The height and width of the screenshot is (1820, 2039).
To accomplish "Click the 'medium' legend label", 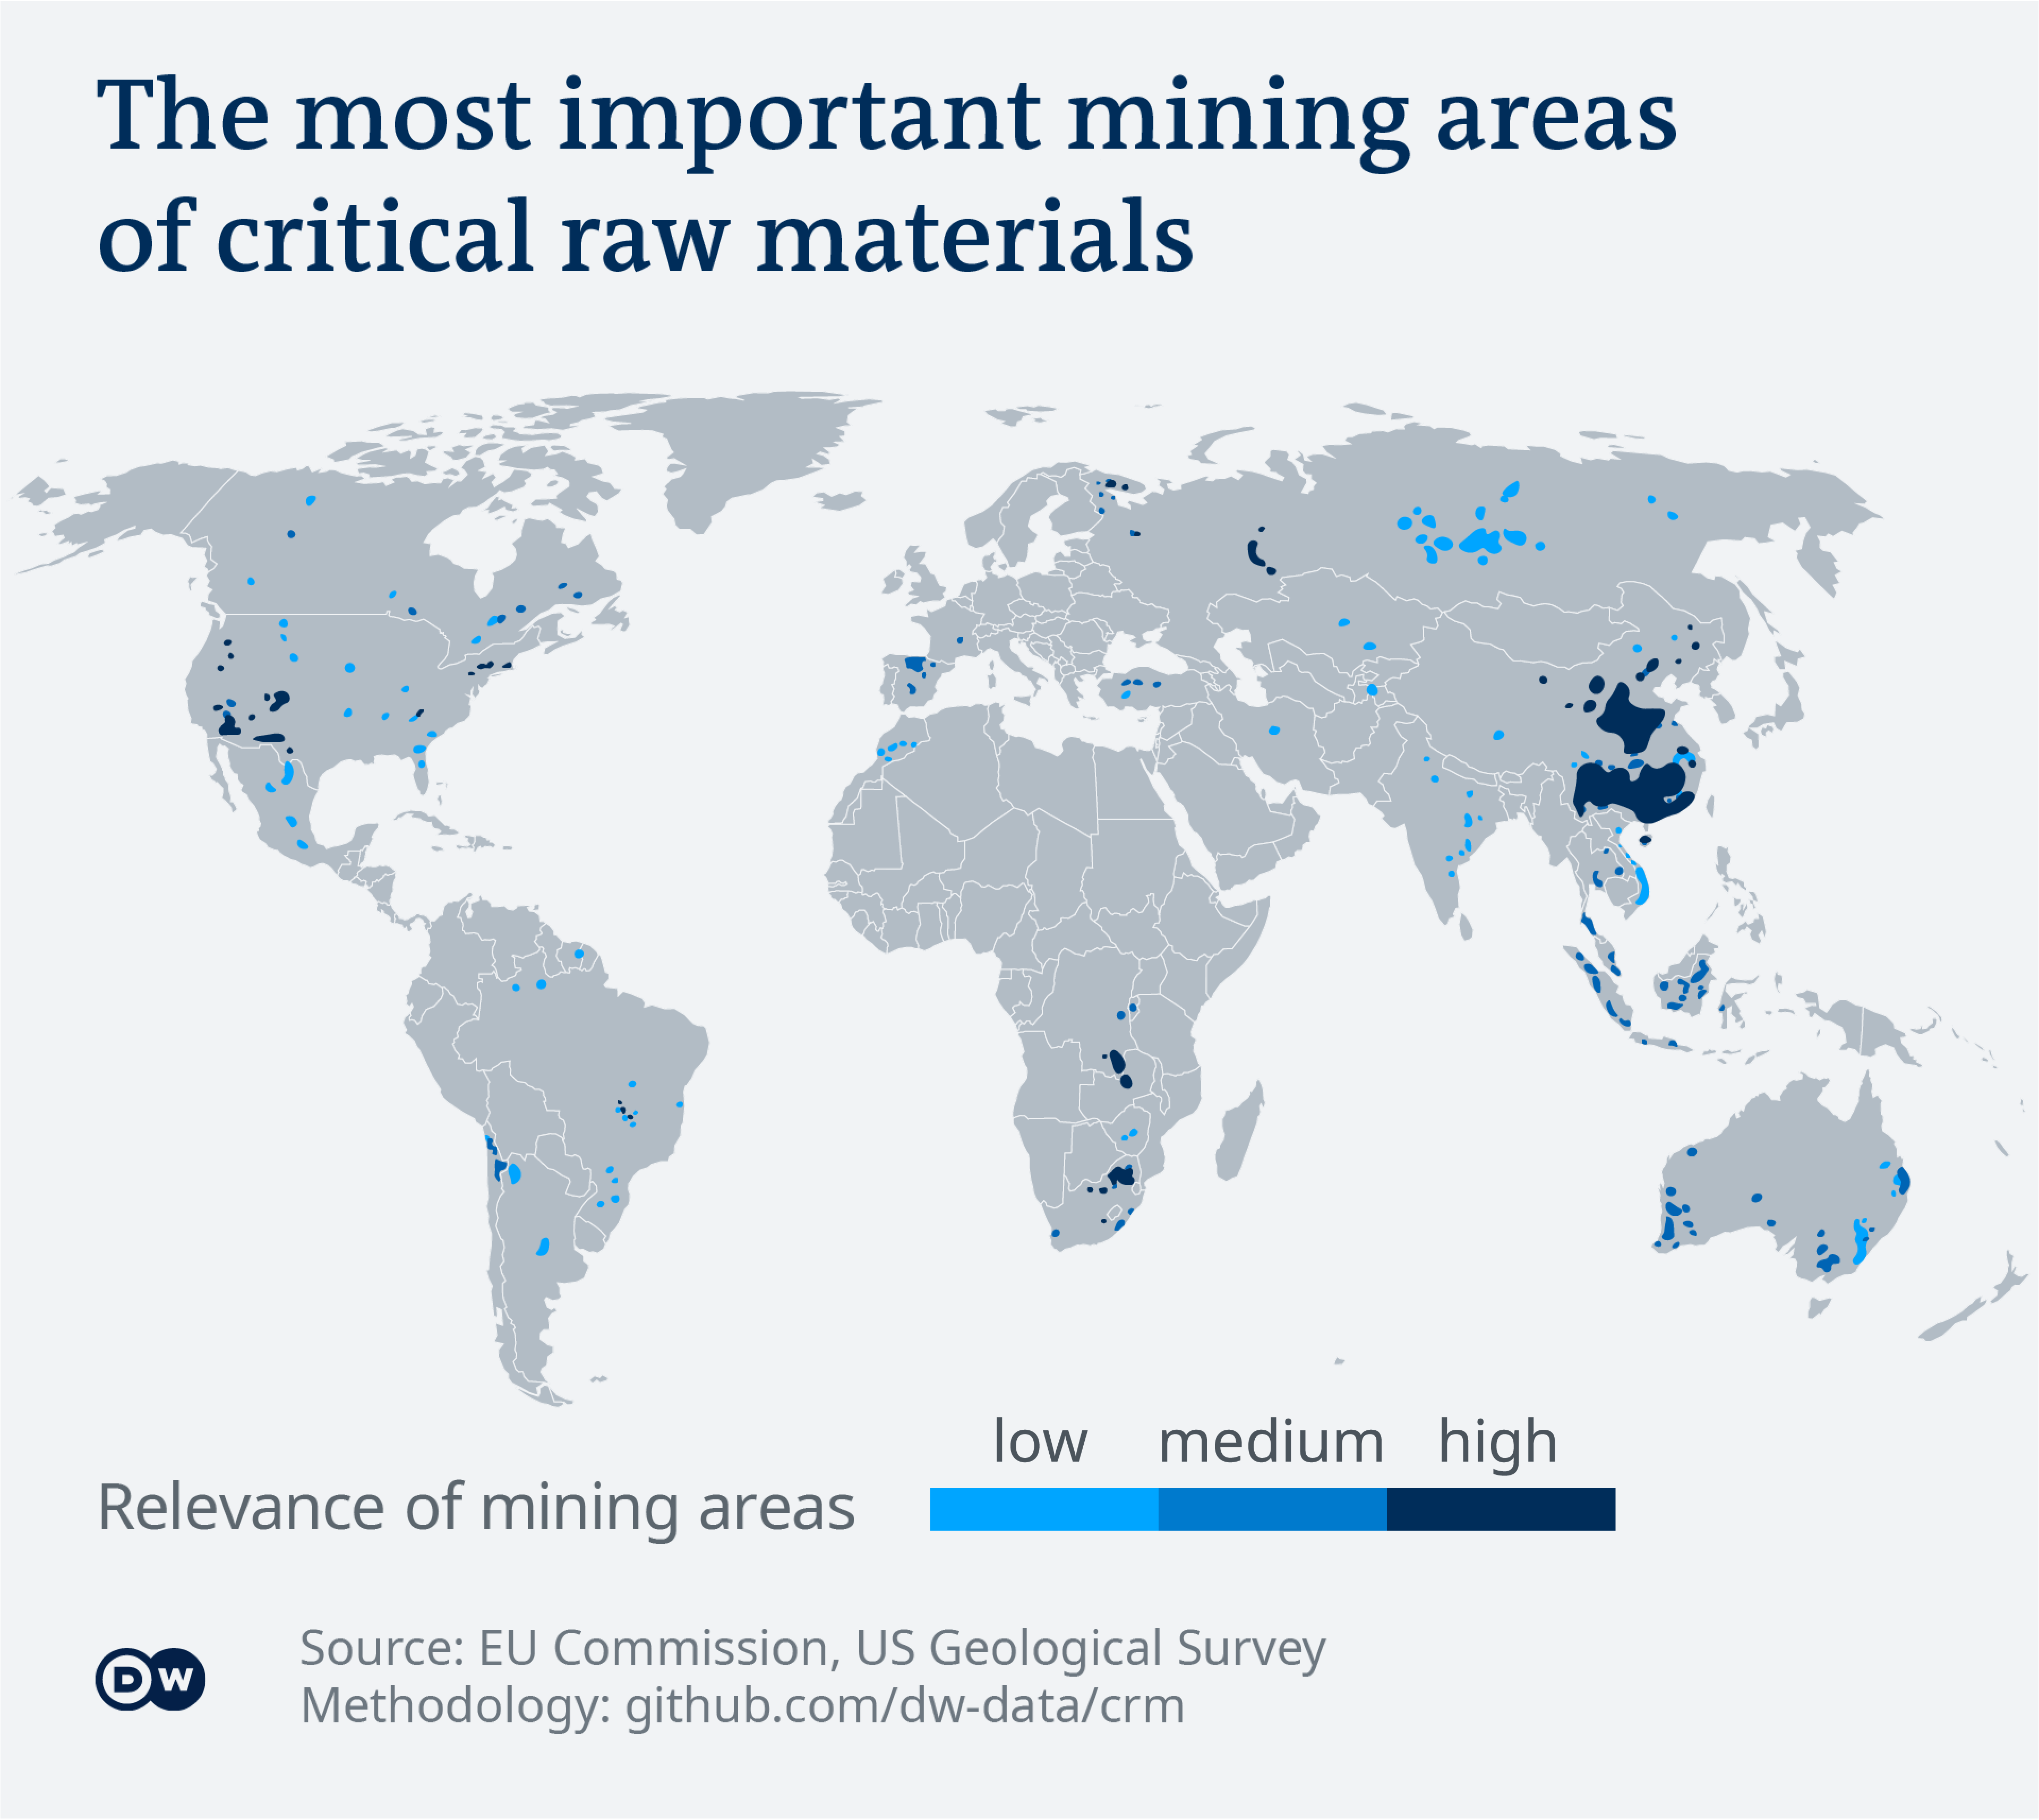I will [x=1271, y=1441].
